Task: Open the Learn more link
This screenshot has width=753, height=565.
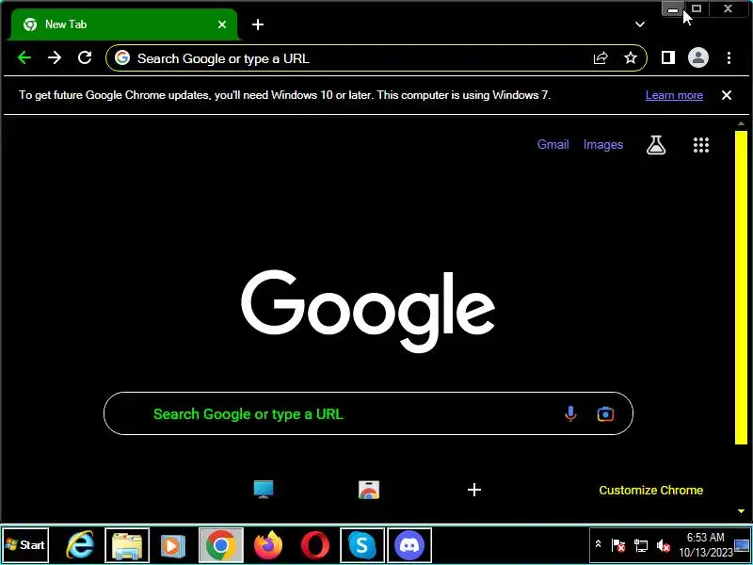Action: tap(674, 95)
